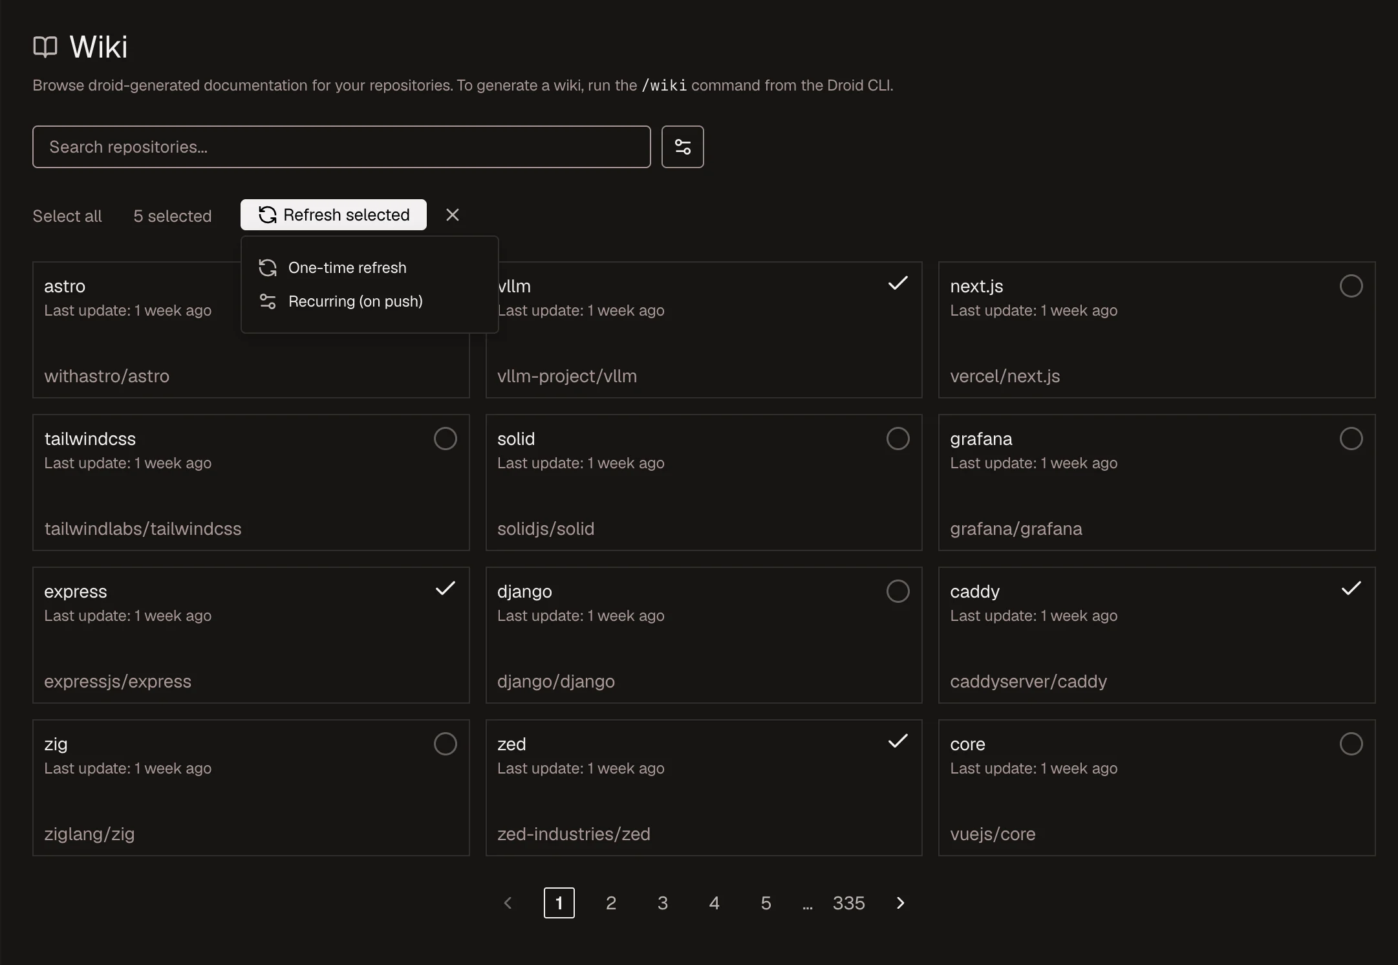
Task: Click the Recurring sliders icon
Action: click(268, 301)
